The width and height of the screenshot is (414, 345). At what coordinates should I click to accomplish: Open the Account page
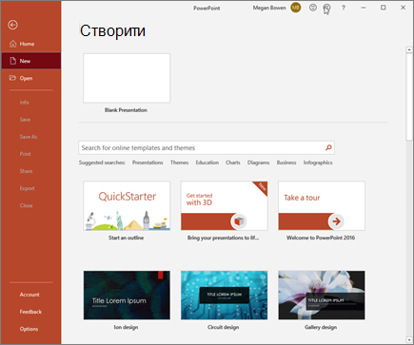pyautogui.click(x=30, y=295)
